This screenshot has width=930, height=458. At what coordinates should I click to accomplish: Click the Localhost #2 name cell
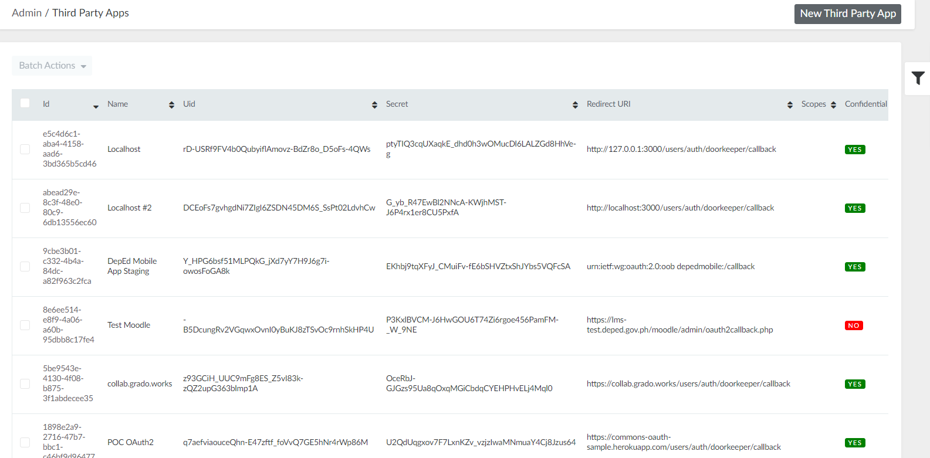tap(129, 208)
